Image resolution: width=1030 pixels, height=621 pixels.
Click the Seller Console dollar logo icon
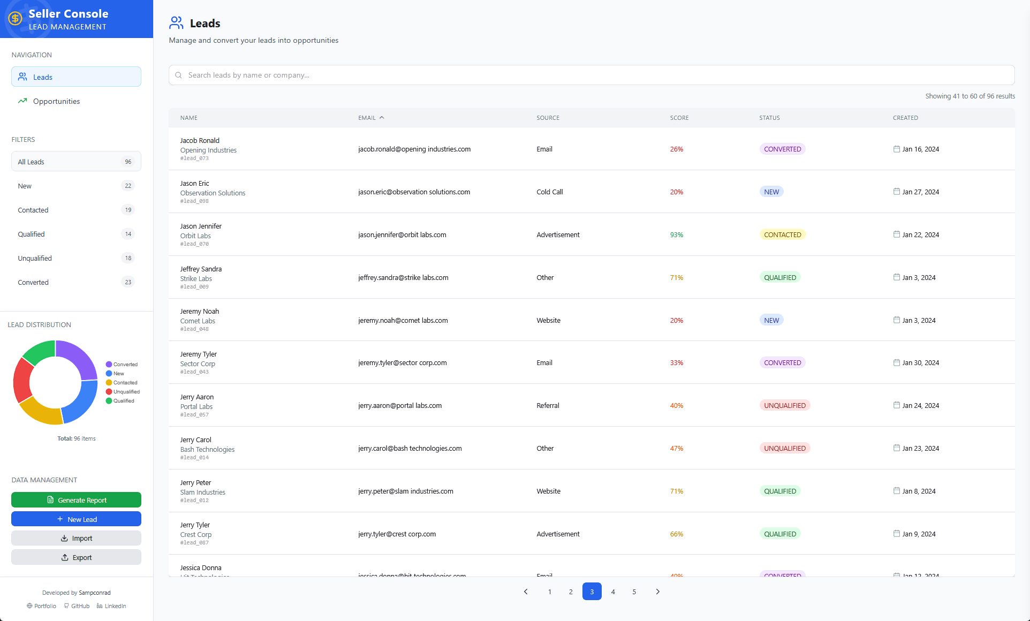(x=15, y=19)
